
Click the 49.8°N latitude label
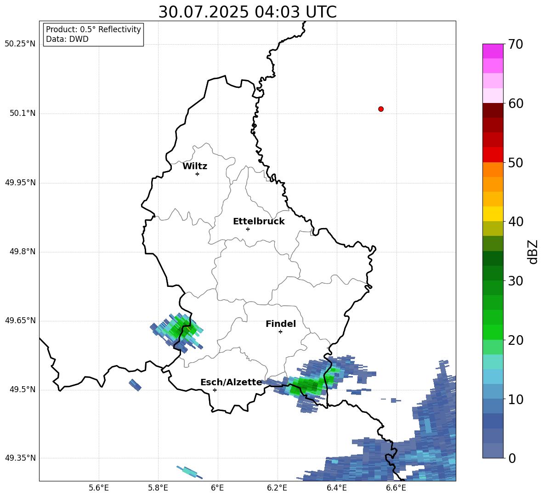(x=23, y=251)
